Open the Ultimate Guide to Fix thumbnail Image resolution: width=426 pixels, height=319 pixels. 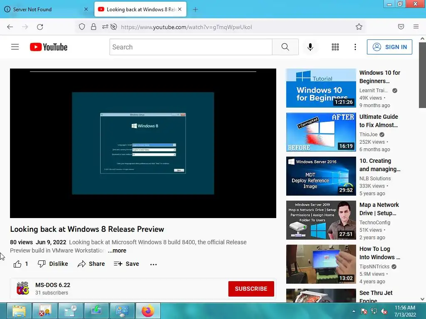pyautogui.click(x=321, y=132)
